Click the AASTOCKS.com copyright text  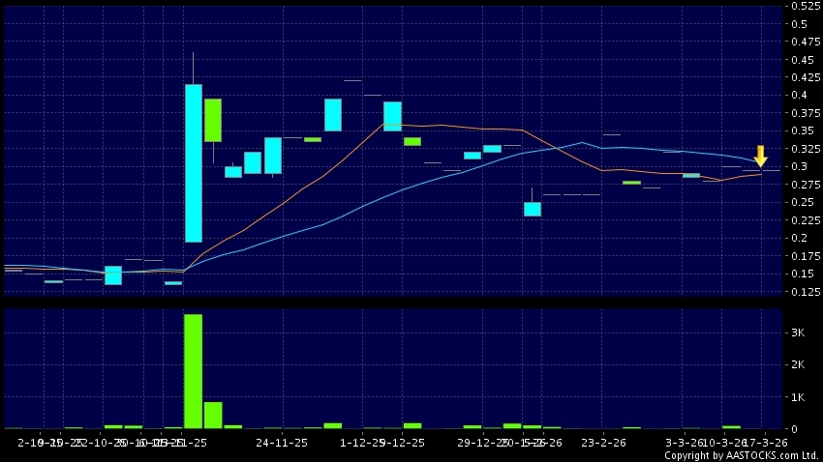tap(741, 454)
